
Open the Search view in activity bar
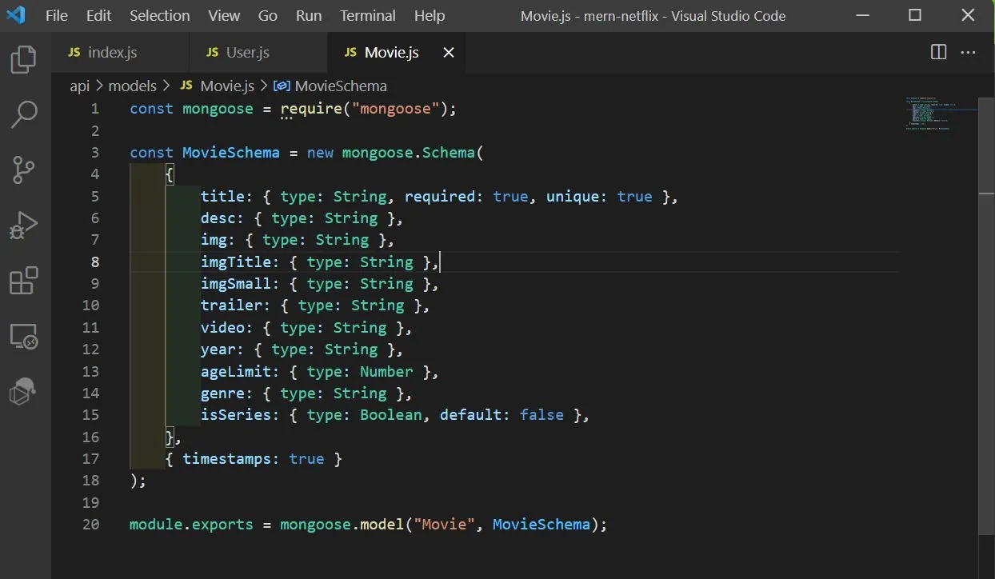[24, 115]
